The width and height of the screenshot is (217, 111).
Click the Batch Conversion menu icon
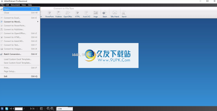coord(2,54)
